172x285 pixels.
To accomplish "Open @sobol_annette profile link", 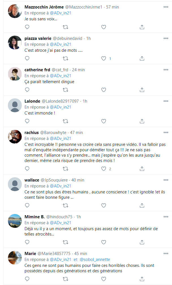I will [95, 260].
